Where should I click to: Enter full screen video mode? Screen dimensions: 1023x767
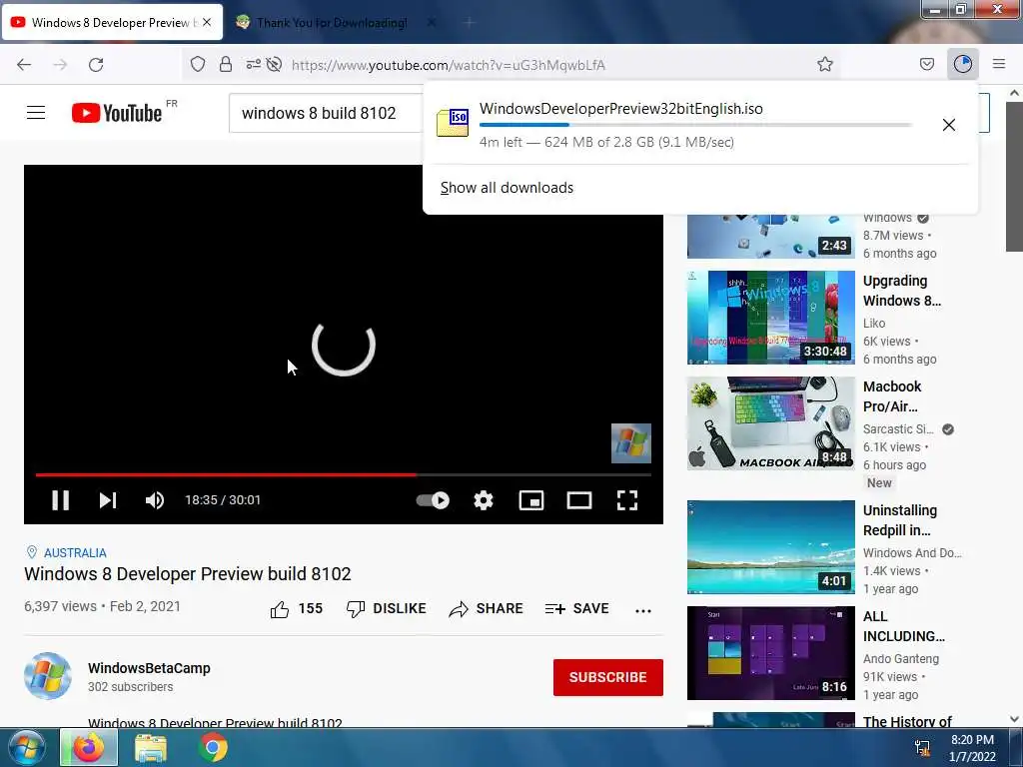[627, 500]
